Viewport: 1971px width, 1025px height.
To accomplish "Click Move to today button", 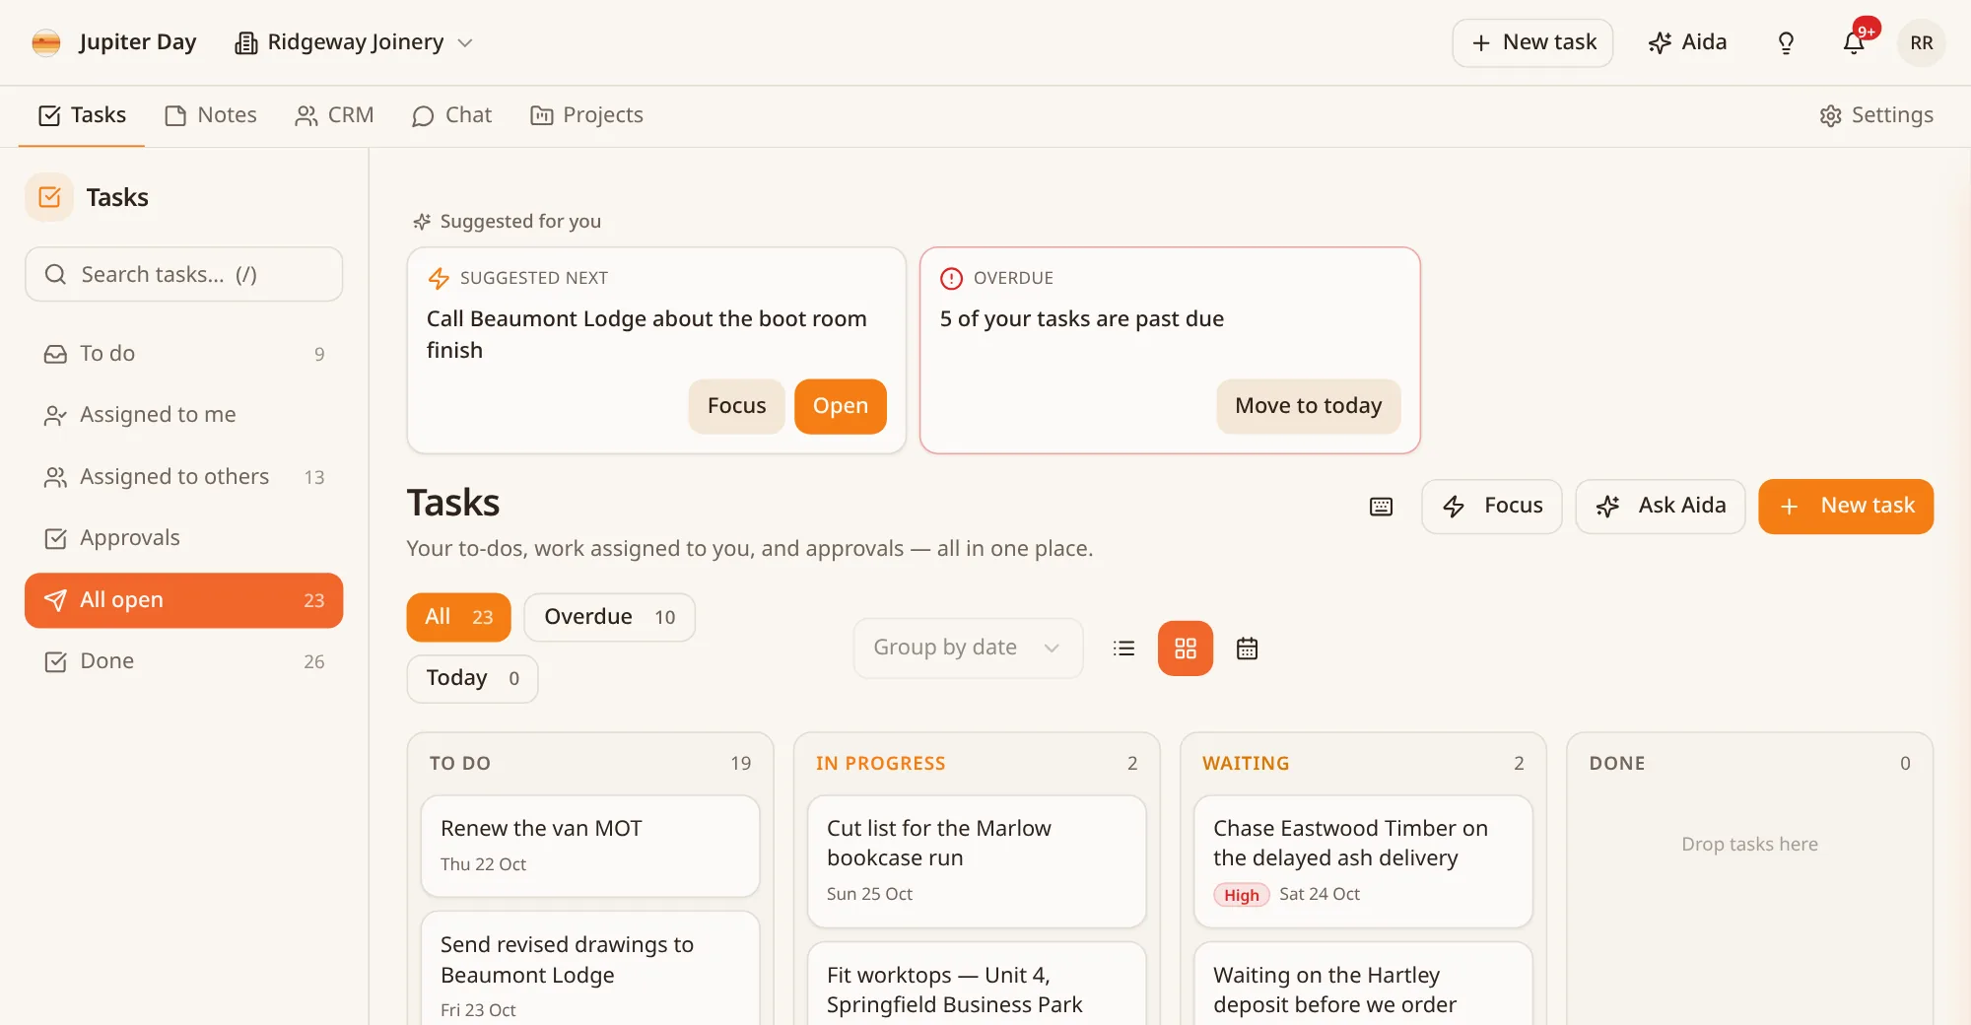I will coord(1308,406).
